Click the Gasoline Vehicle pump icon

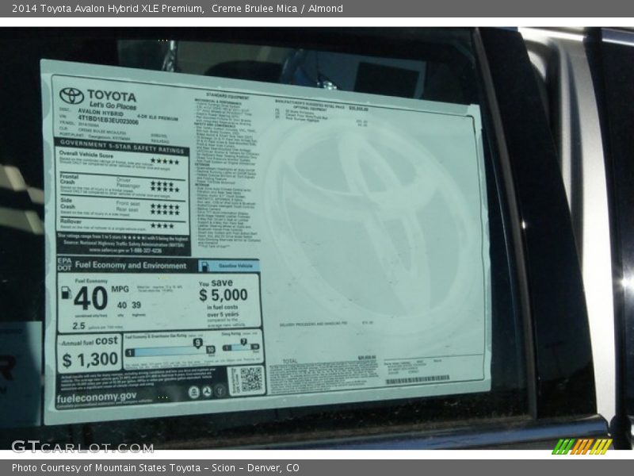coord(206,265)
